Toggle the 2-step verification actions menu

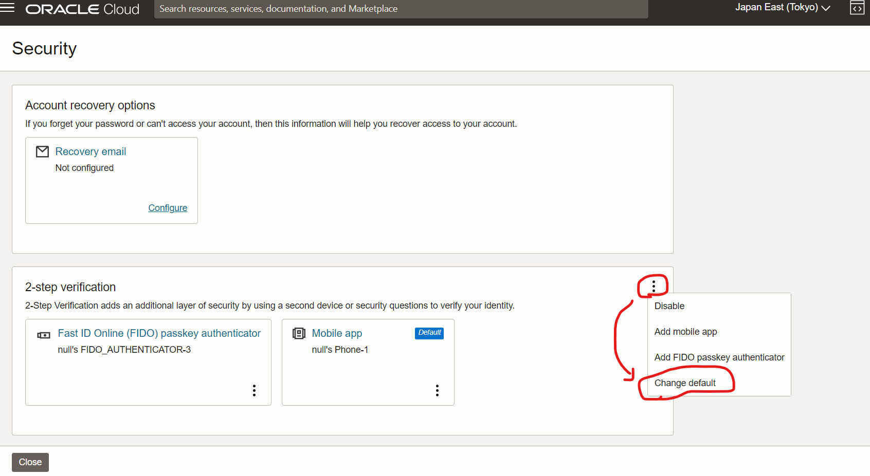click(x=654, y=286)
